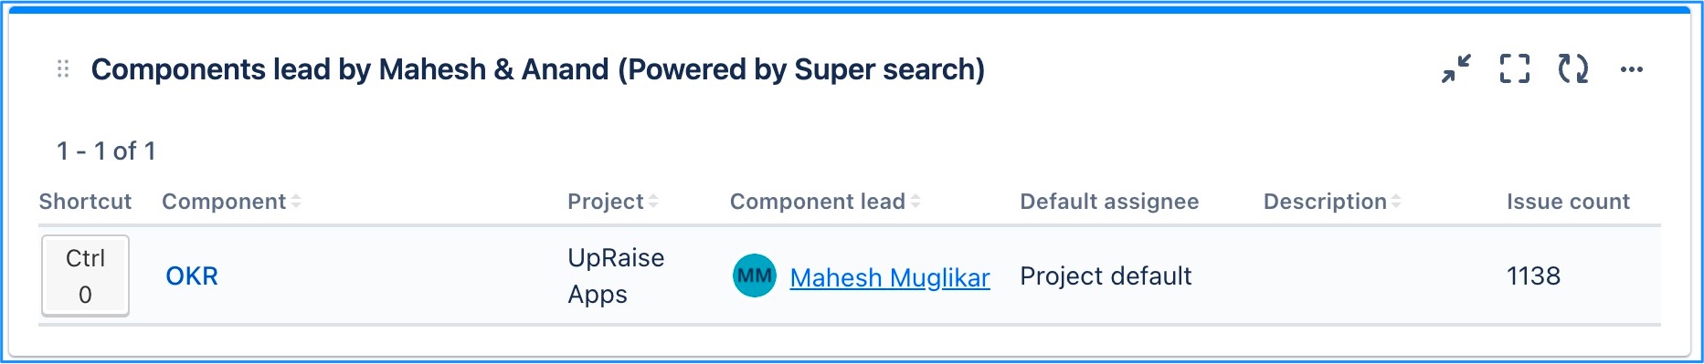Open Mahesh Muglikar's profile link
The image size is (1704, 364).
890,277
